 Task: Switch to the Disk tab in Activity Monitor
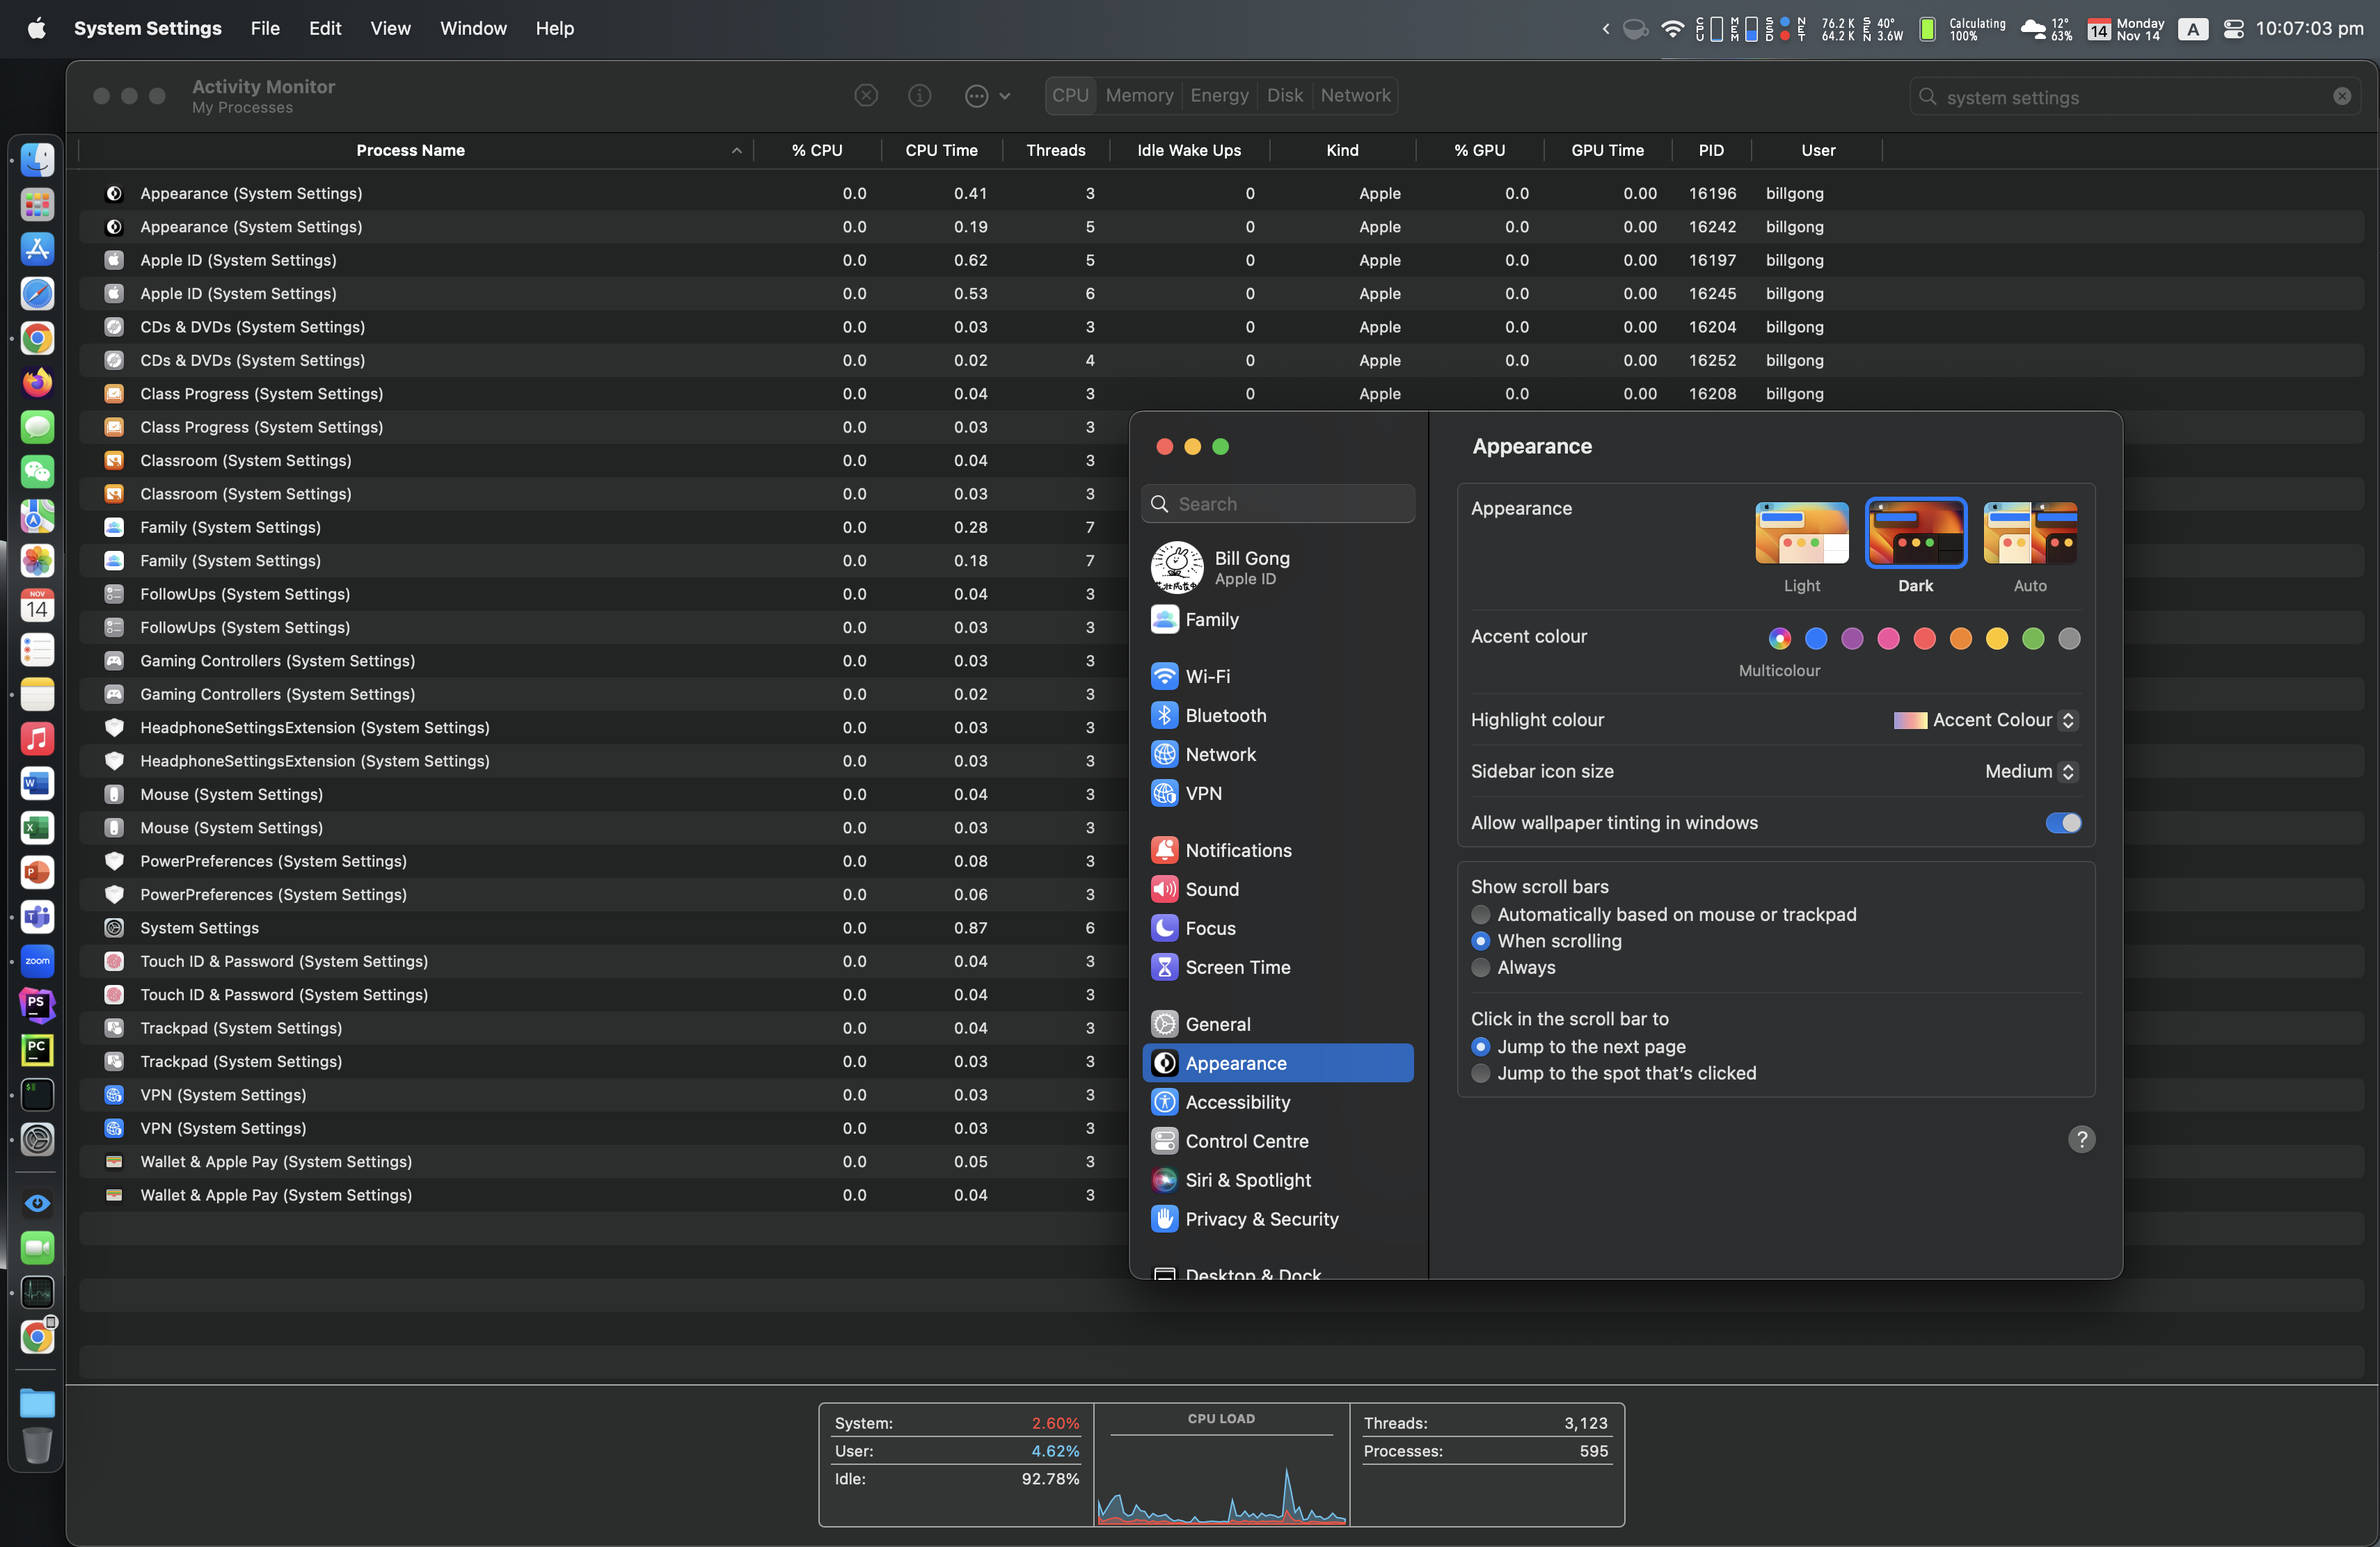tap(1285, 96)
